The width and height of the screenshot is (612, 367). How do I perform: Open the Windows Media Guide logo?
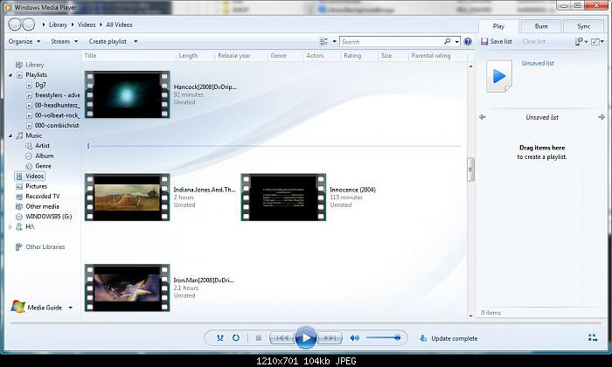(x=18, y=307)
